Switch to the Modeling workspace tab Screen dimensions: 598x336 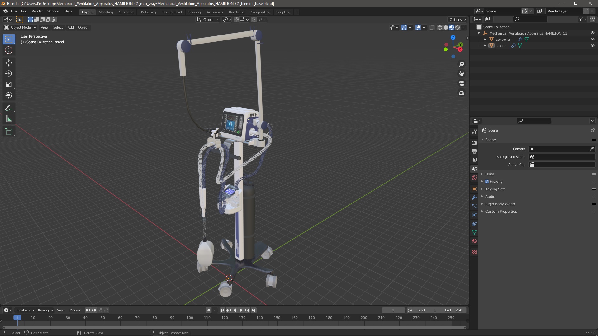(x=106, y=12)
